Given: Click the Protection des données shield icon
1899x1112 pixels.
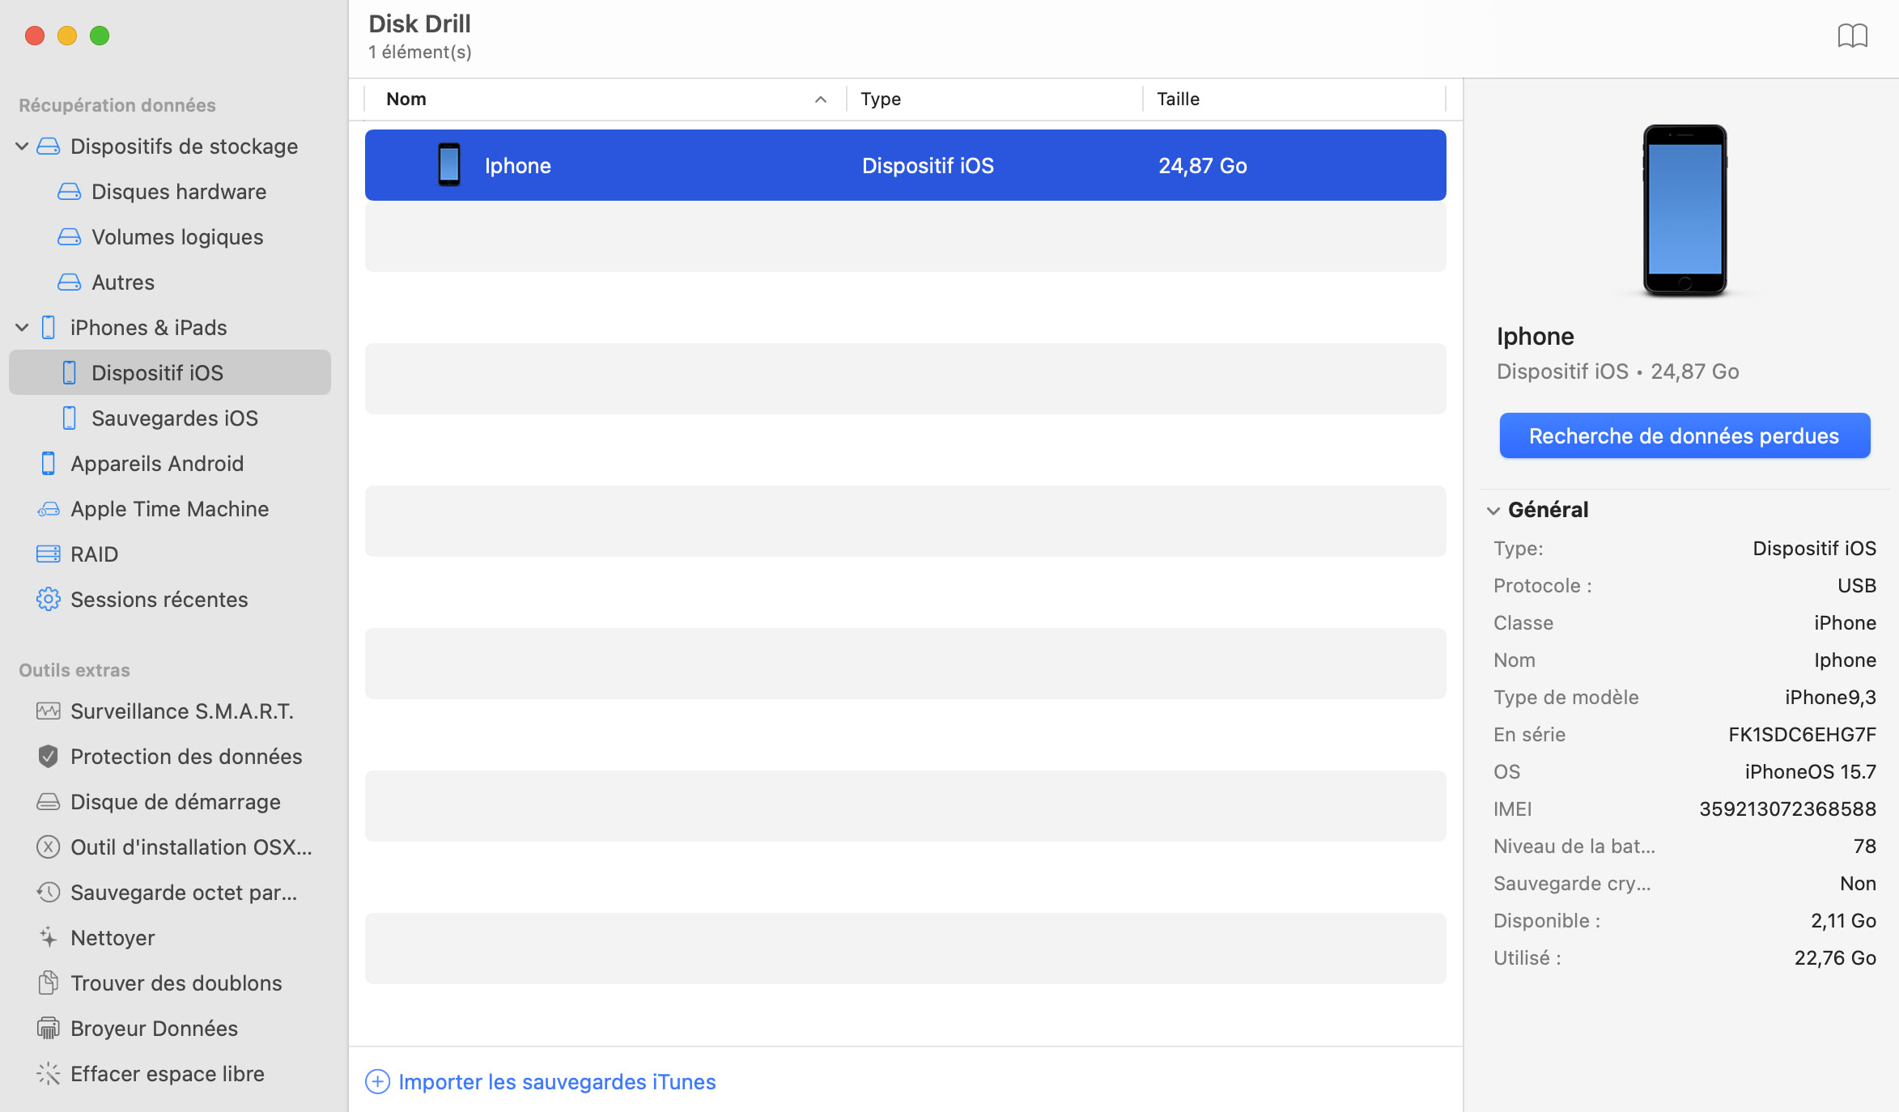Looking at the screenshot, I should [49, 757].
